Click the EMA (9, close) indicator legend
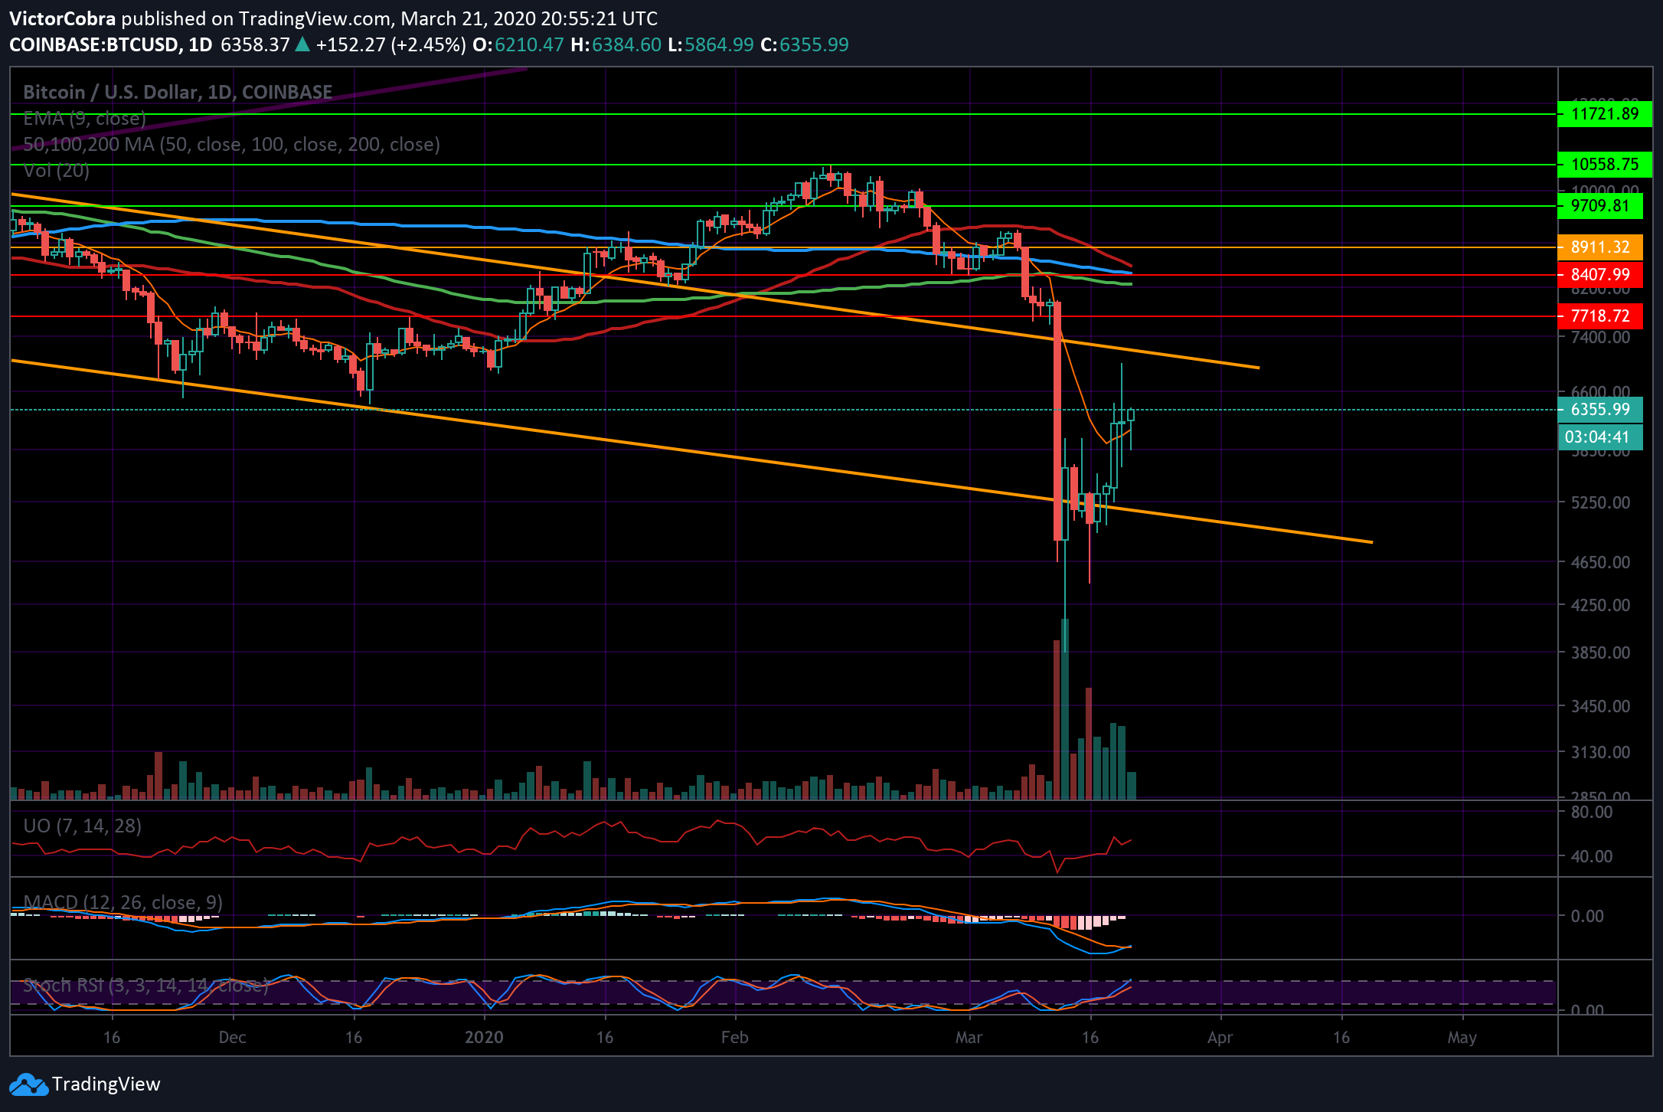The height and width of the screenshot is (1112, 1663). [x=85, y=119]
